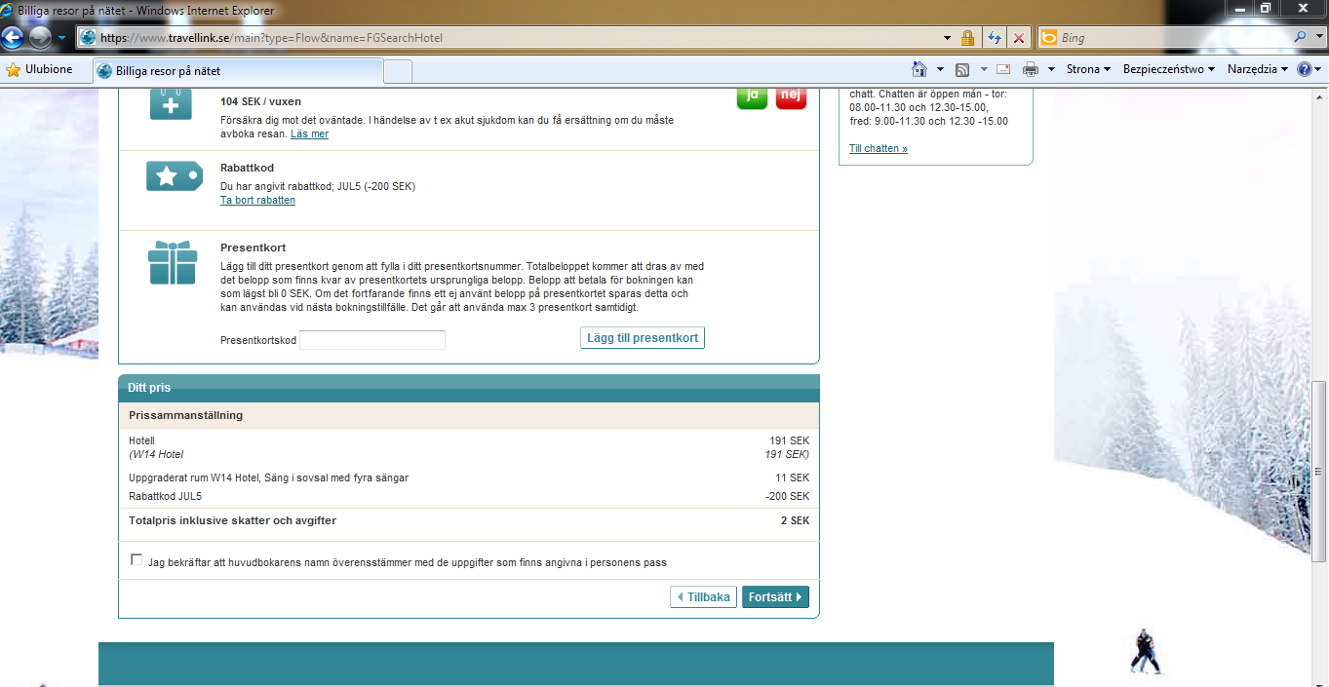Click the Print icon in toolbar
The image size is (1329, 687).
(x=1031, y=69)
